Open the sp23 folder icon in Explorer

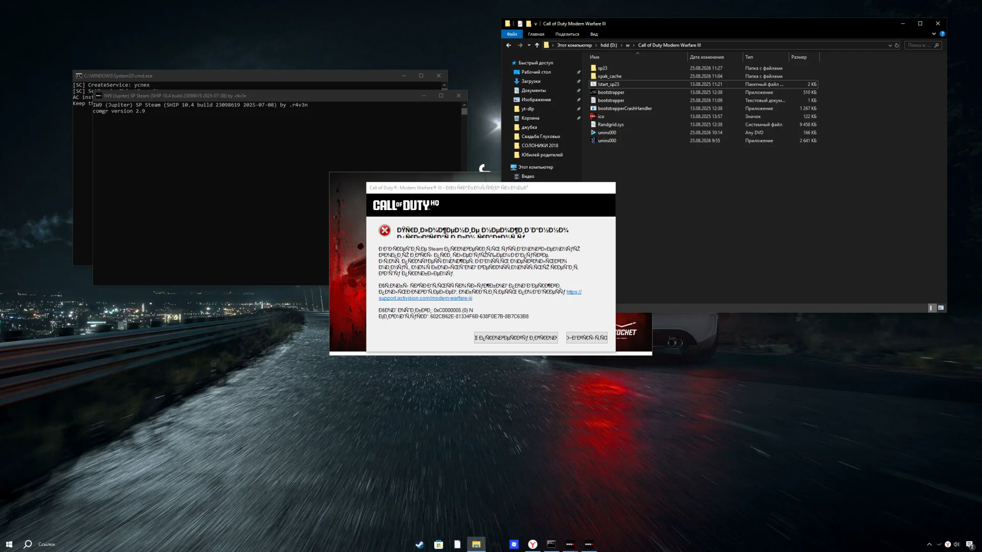point(593,68)
